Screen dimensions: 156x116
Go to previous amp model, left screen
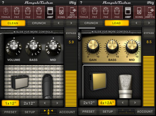click(x=58, y=23)
